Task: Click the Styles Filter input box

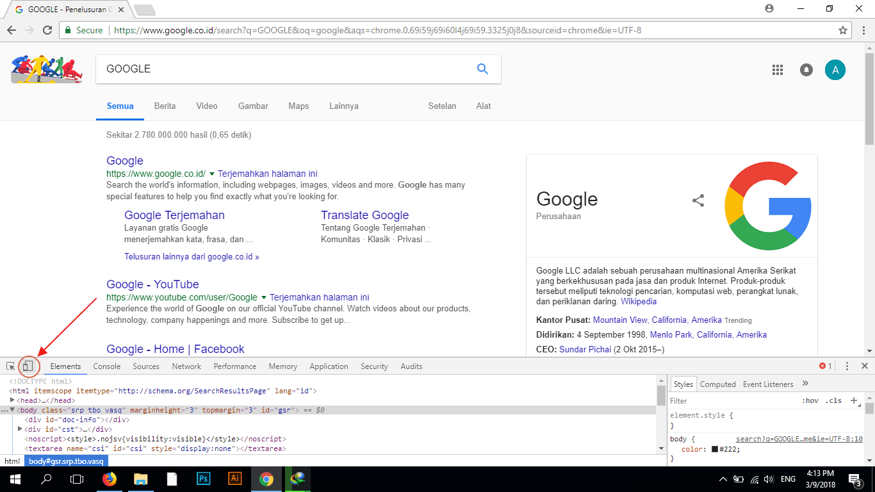Action: coord(732,400)
